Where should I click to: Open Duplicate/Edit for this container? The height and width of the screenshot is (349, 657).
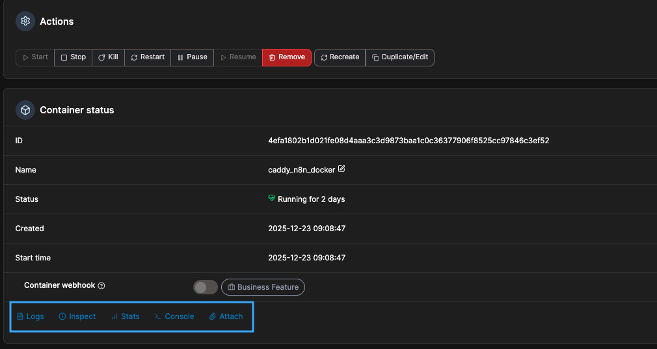click(x=400, y=57)
